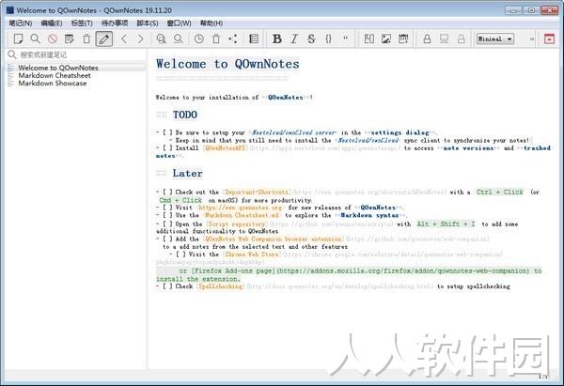Show note versions clock icon
564x386 pixels.
(199, 39)
